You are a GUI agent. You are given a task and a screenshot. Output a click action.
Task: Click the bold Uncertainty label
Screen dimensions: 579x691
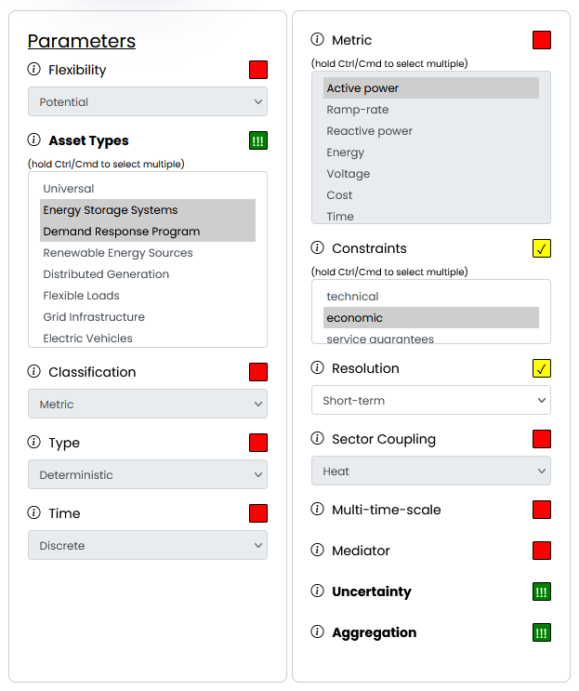[372, 591]
